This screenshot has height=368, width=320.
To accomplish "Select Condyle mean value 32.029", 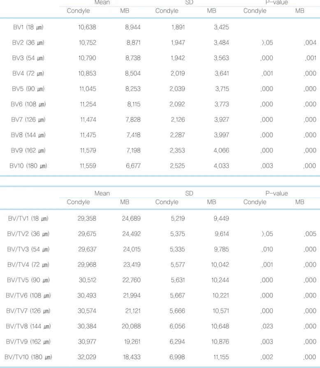I will coord(87,357).
